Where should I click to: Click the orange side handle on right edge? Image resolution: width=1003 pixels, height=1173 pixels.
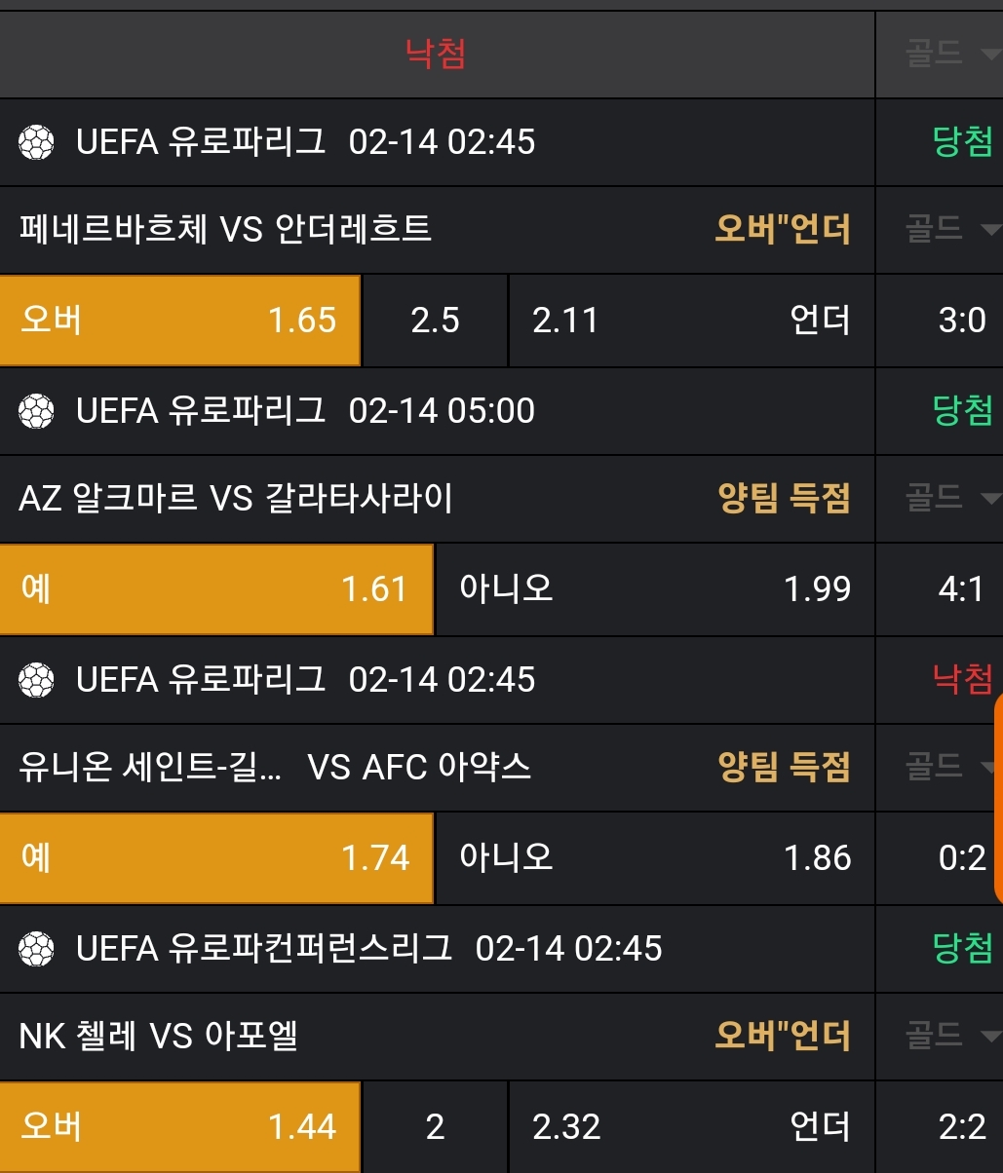[997, 799]
